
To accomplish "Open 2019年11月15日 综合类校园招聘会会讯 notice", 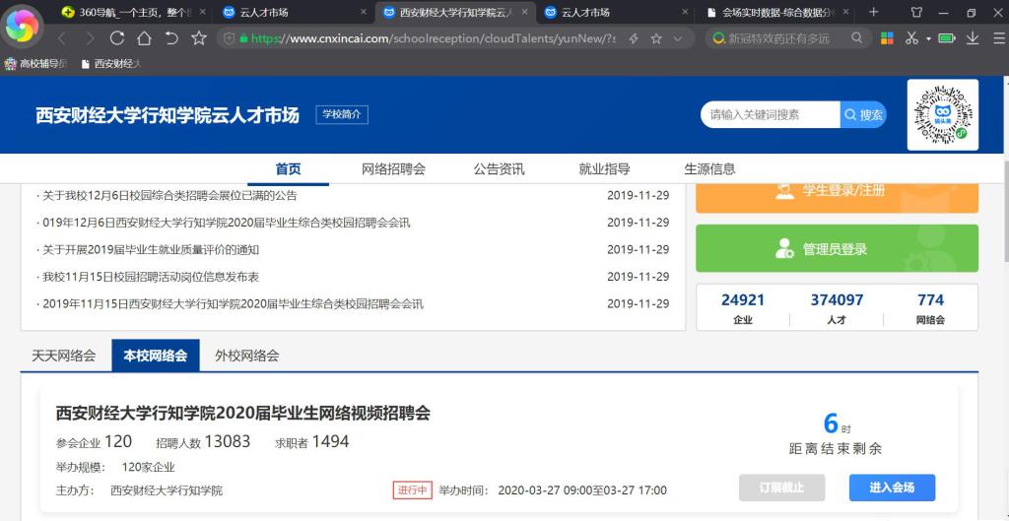I will point(233,303).
